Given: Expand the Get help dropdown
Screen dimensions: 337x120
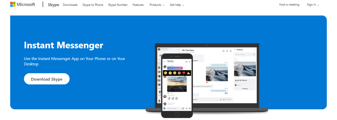Looking at the screenshot, I should 177,5.
